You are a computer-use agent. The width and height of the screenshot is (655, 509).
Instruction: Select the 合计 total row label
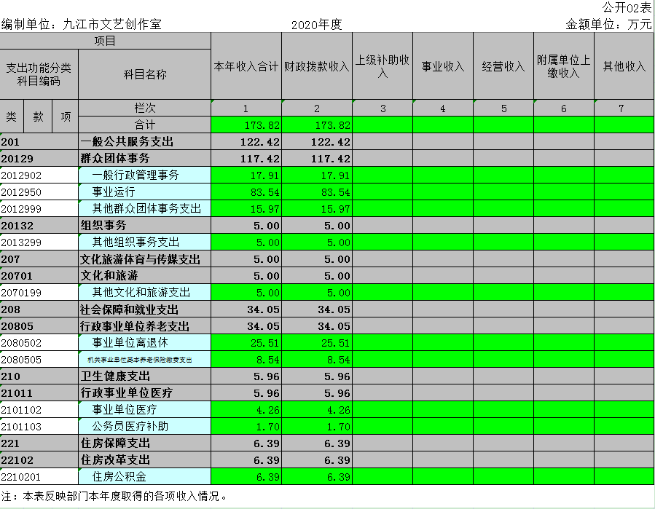click(144, 125)
